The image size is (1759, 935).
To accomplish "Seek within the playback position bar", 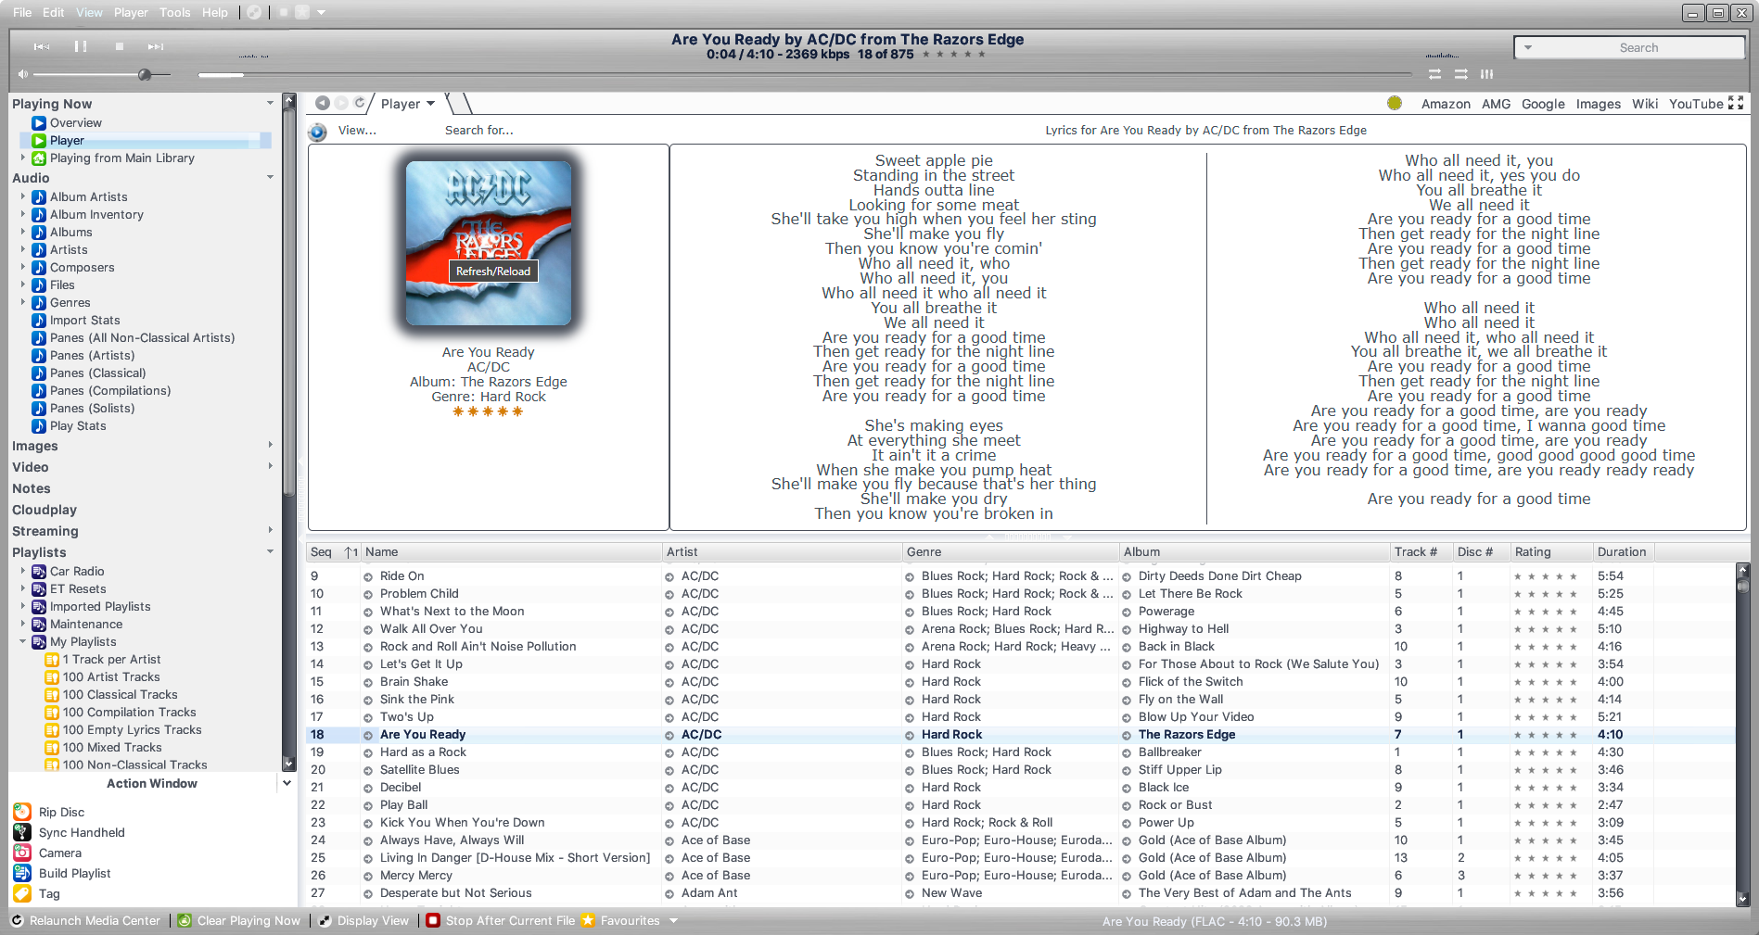I will (x=804, y=74).
